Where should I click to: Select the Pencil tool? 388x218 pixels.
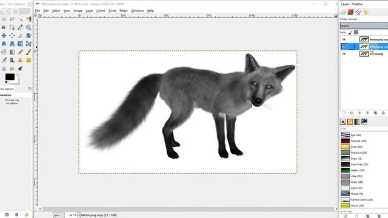(x=20, y=52)
